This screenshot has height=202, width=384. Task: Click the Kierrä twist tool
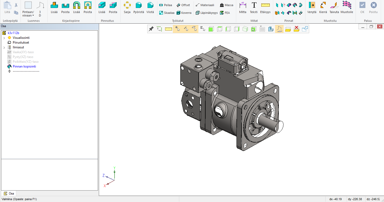(323, 7)
